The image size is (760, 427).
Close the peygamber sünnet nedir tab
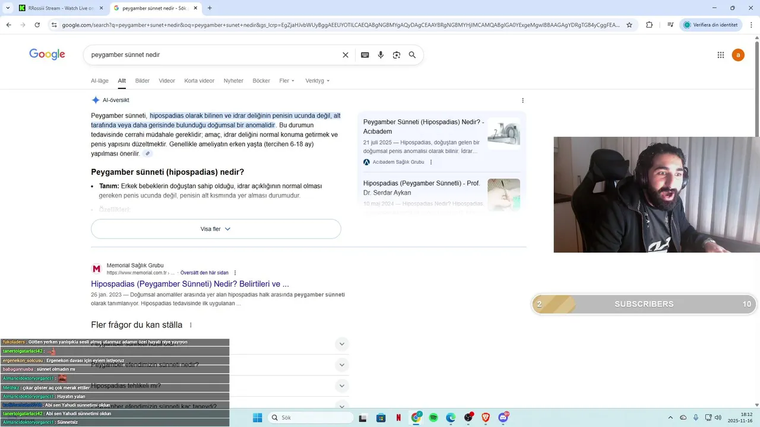point(196,8)
